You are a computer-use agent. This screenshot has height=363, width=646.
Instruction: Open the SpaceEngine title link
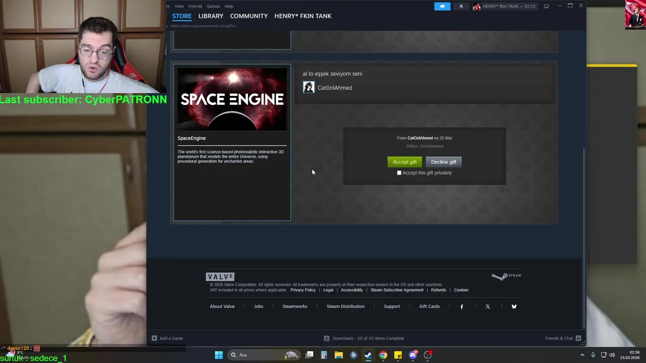pyautogui.click(x=191, y=138)
